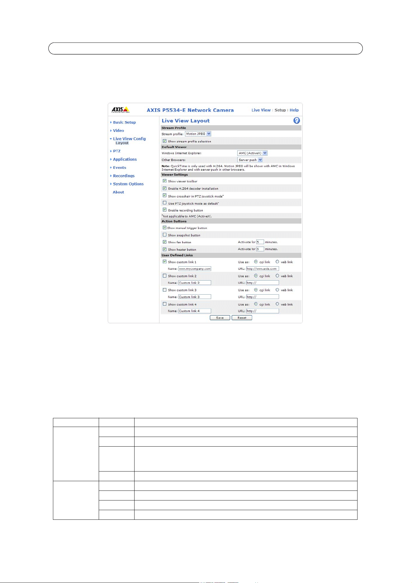Open the About page
The width and height of the screenshot is (412, 583).
[118, 192]
